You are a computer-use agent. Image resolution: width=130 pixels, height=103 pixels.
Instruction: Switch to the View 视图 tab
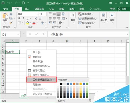point(82,9)
